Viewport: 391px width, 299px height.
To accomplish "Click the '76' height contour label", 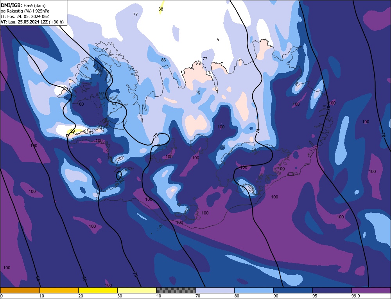I will click(x=328, y=108).
